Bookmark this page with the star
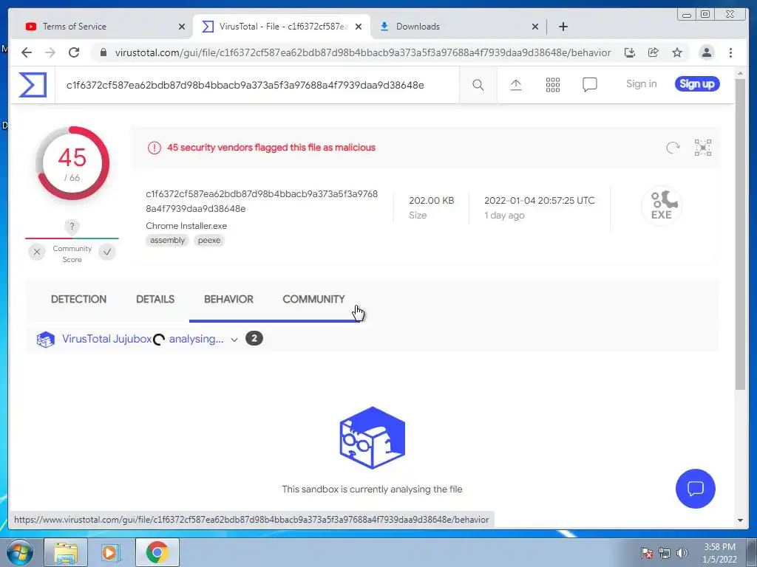Viewport: 757px width, 567px height. [x=677, y=52]
